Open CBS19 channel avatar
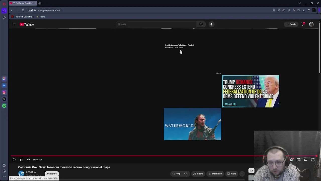Viewport: 321px width, 181px height. pos(21,173)
